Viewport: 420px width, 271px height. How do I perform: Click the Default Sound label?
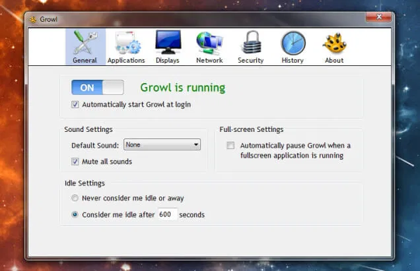(95, 145)
